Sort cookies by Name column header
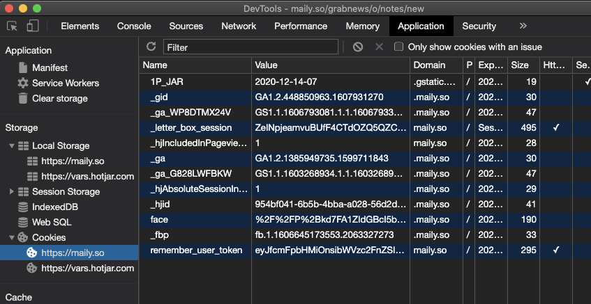This screenshot has width=591, height=304. click(x=195, y=65)
